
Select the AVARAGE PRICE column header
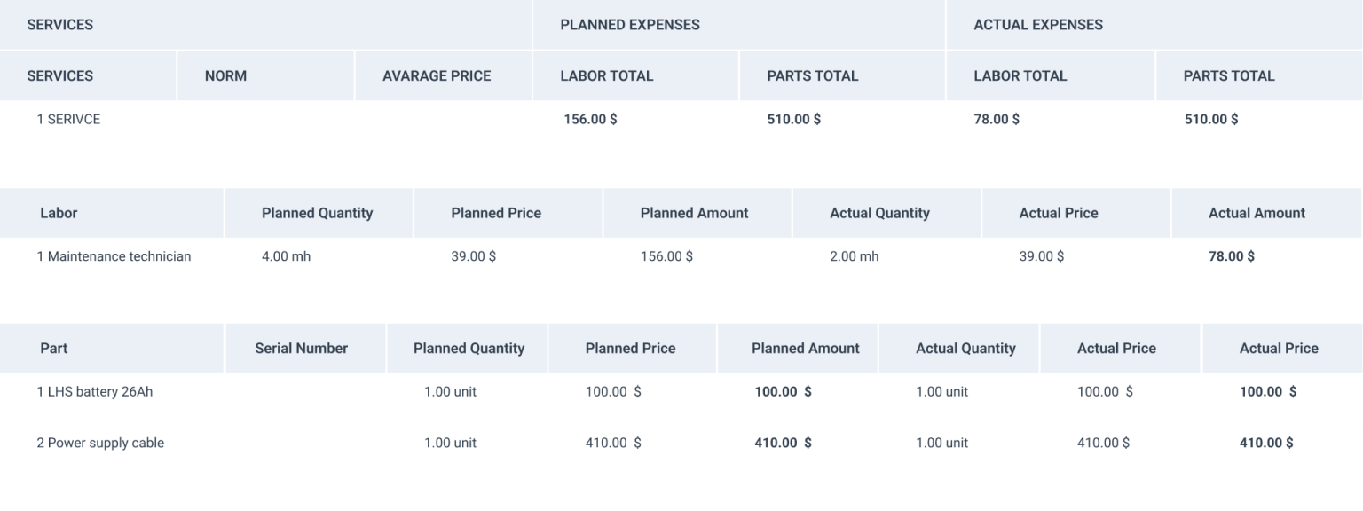click(x=437, y=76)
